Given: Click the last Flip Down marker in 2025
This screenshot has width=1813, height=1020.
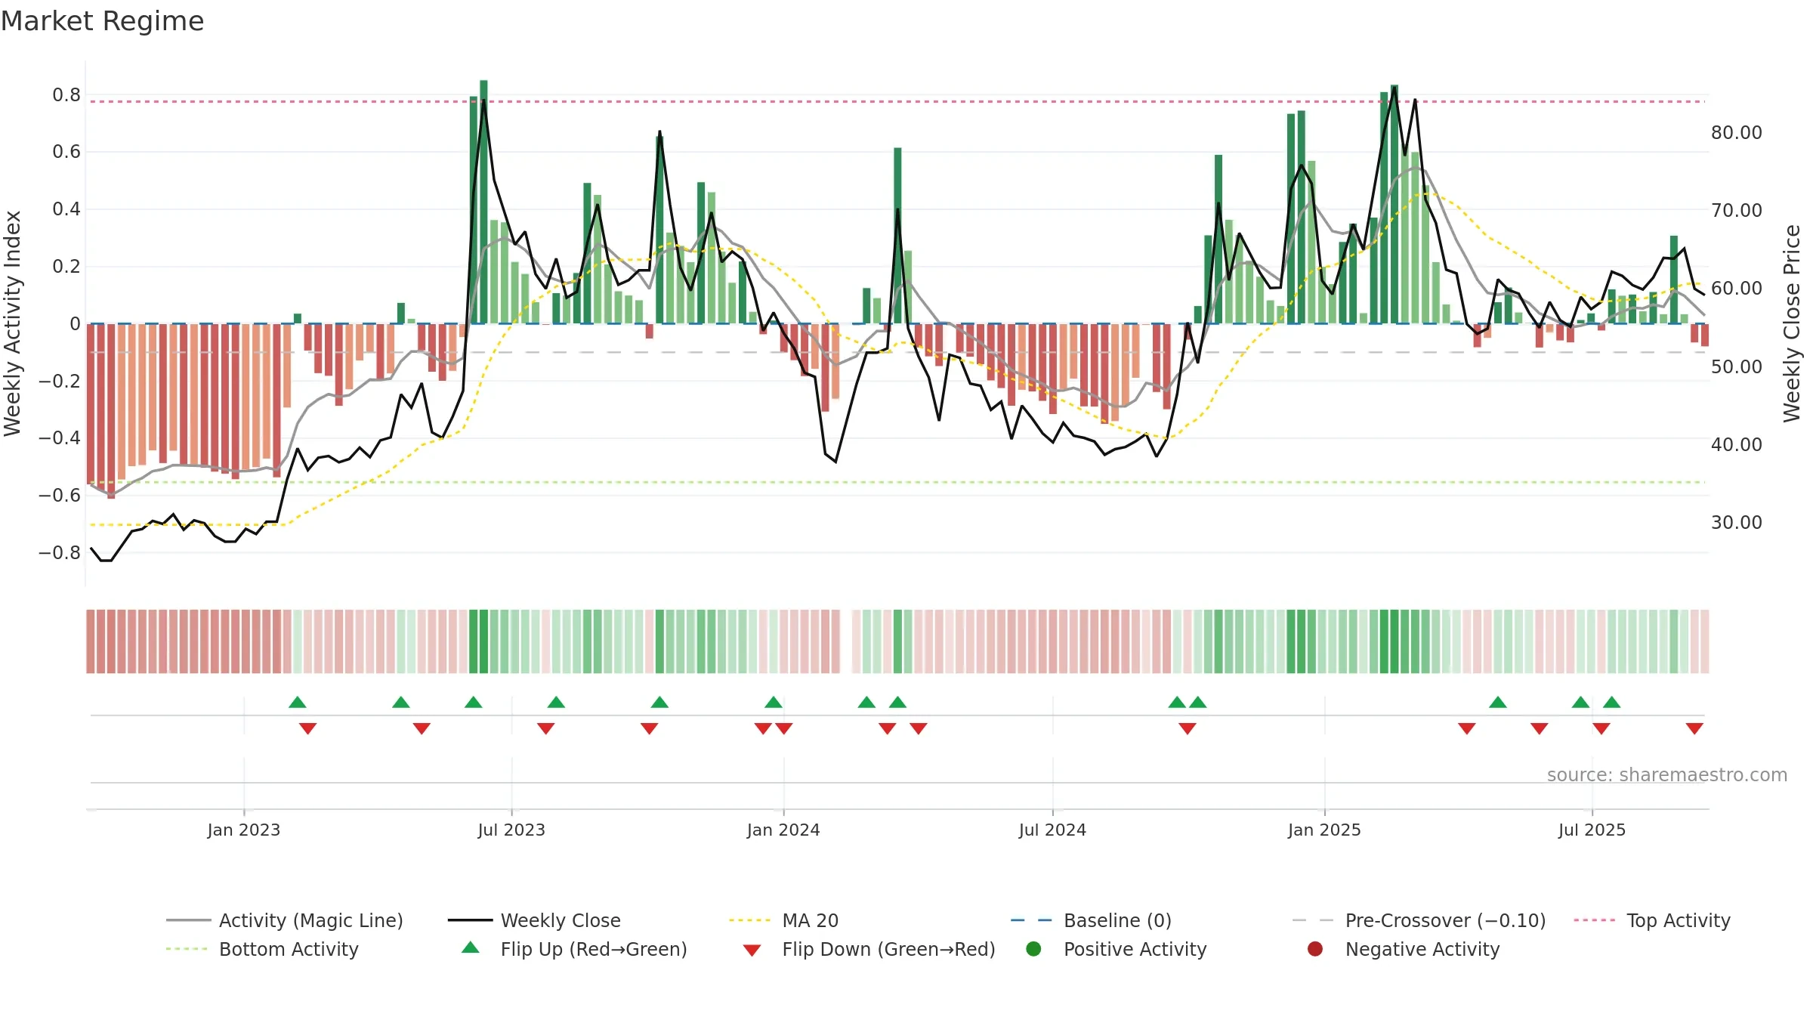Looking at the screenshot, I should (1694, 728).
